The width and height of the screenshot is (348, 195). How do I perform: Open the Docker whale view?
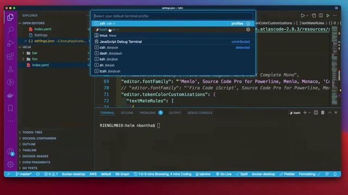point(10,95)
